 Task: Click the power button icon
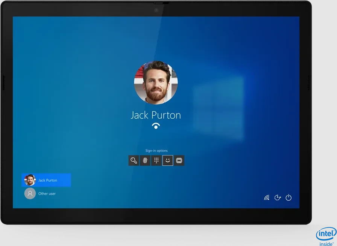(x=288, y=198)
